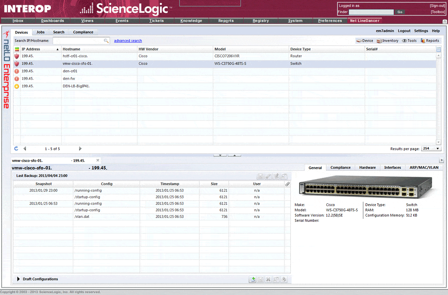Screen dimensions: 448x295
Task: Click the Finder input field
Action: [x=371, y=12]
